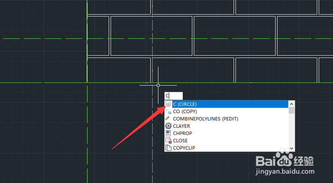Click the suggestion list scroll up arrow
Image resolution: width=333 pixels, height=183 pixels.
point(292,104)
